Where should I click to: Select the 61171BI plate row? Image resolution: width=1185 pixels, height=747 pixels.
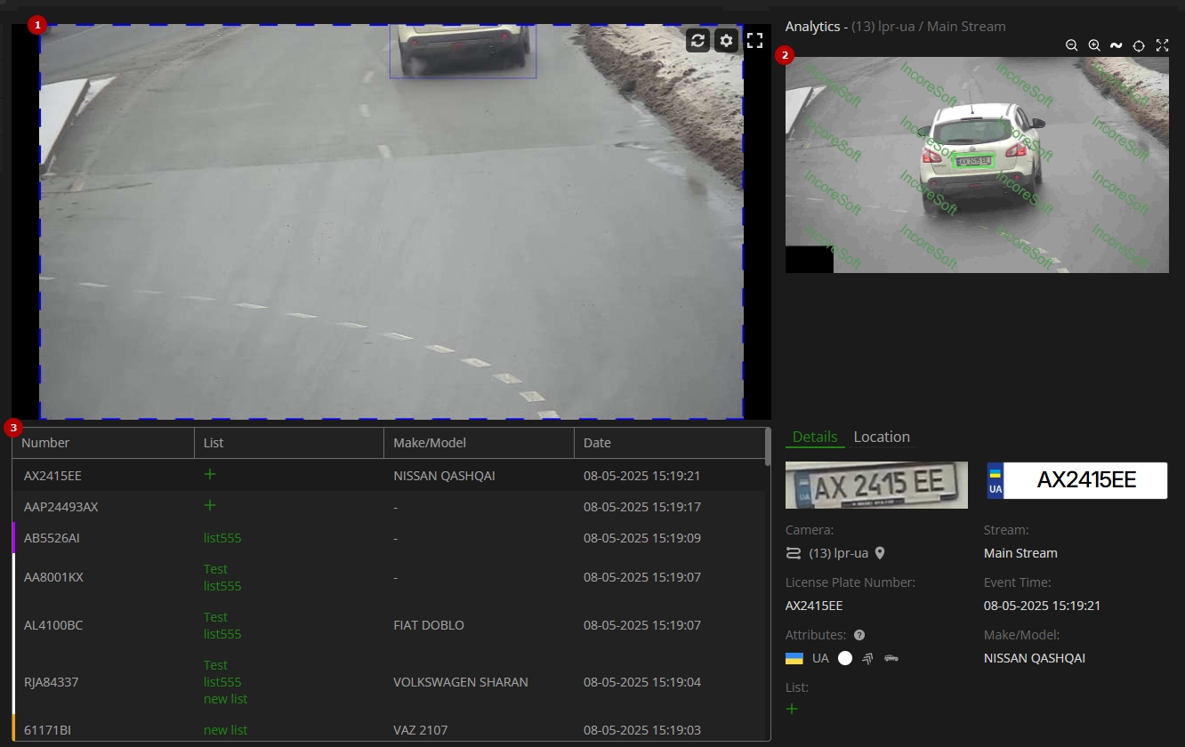click(389, 728)
